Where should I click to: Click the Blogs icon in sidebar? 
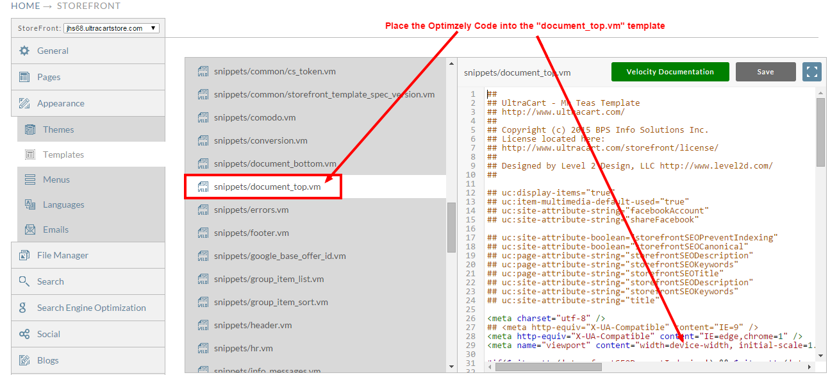tap(24, 360)
